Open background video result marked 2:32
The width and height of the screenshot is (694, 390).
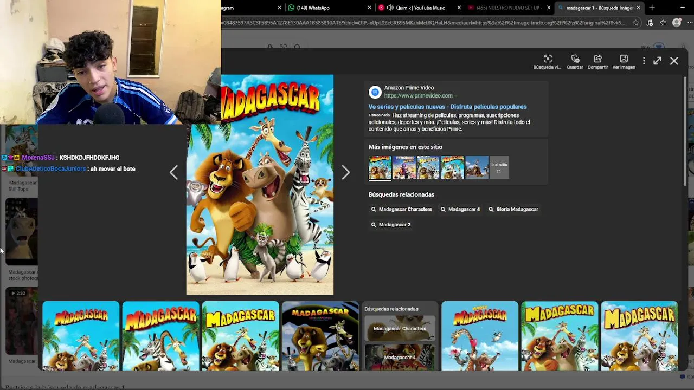22,321
